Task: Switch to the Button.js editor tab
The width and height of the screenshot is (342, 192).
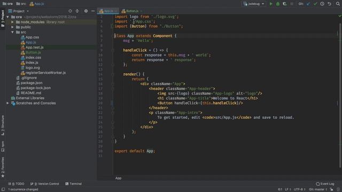Action: pos(132,11)
